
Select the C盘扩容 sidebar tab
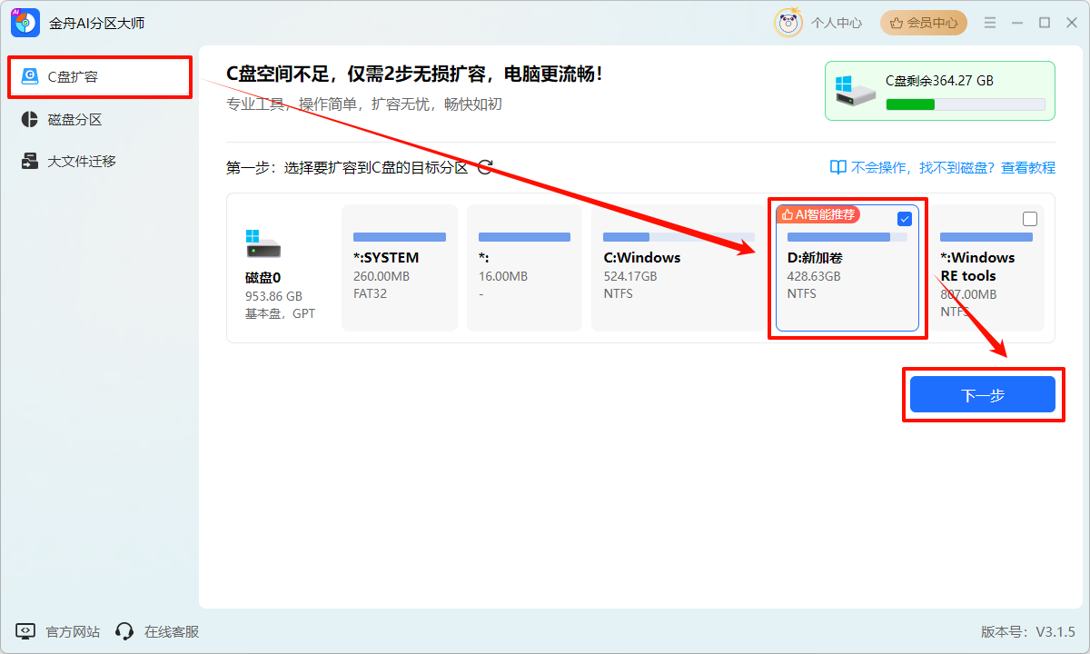[x=100, y=77]
